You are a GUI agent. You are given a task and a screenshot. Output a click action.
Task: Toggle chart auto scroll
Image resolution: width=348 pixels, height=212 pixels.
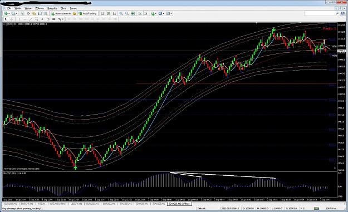point(140,13)
